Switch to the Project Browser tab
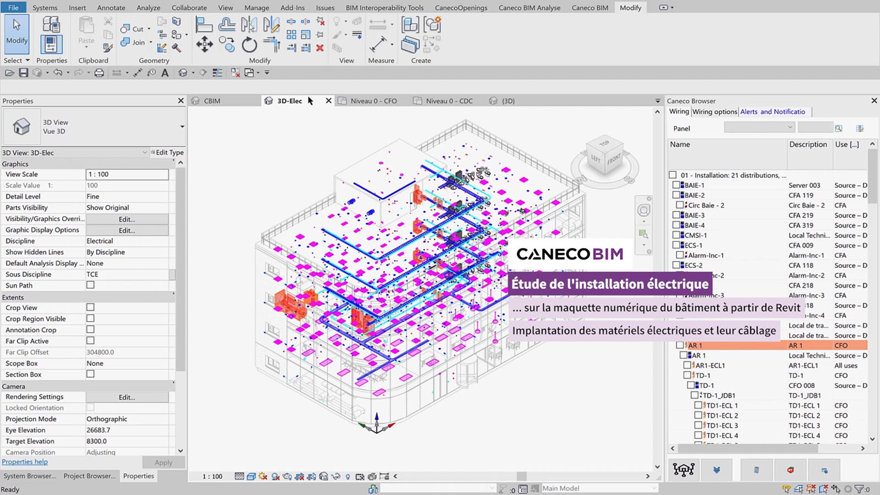The height and width of the screenshot is (495, 880). point(89,476)
